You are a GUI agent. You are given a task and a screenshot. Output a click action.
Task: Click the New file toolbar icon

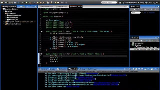pyautogui.click(x=2, y=2)
